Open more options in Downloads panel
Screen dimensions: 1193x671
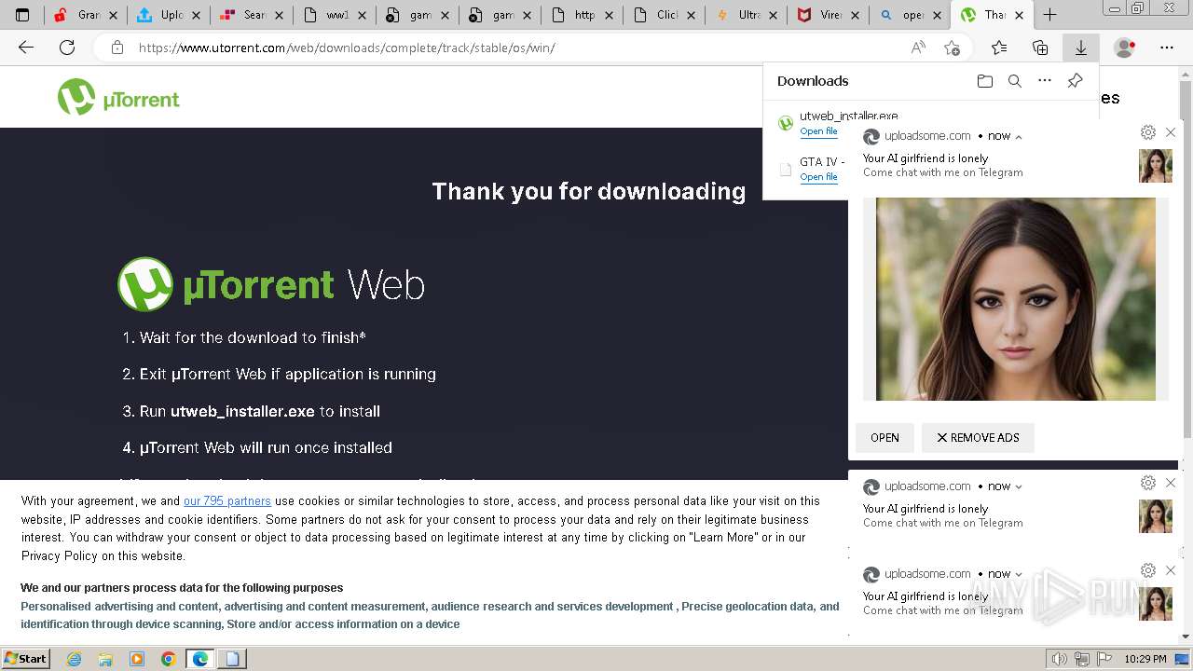click(1045, 81)
